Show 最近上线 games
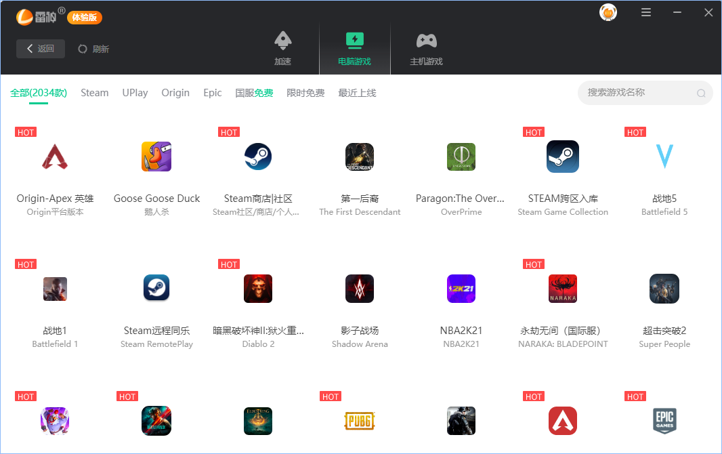The height and width of the screenshot is (454, 722). (x=357, y=93)
